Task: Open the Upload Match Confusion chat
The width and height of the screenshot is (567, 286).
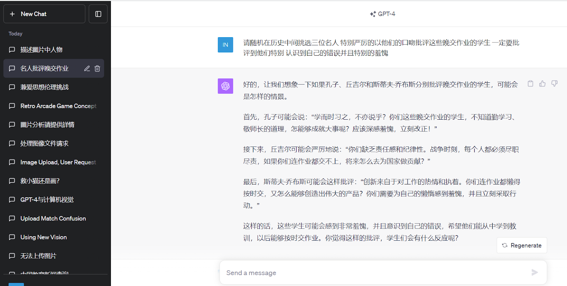Action: pos(53,218)
